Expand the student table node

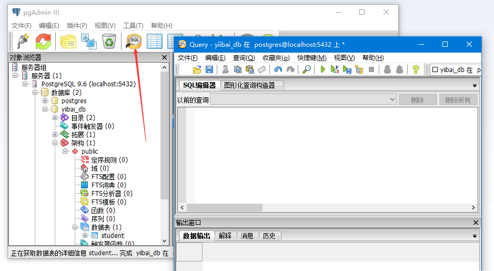pos(85,235)
